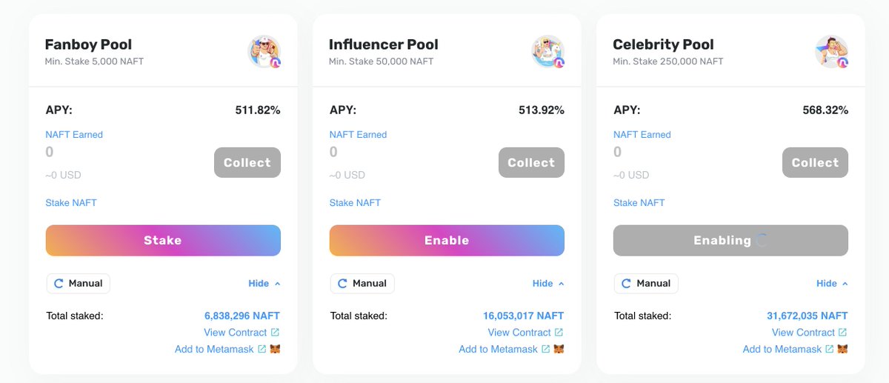This screenshot has width=889, height=383.
Task: Click the Fanboy Pool avatar icon
Action: pyautogui.click(x=264, y=51)
